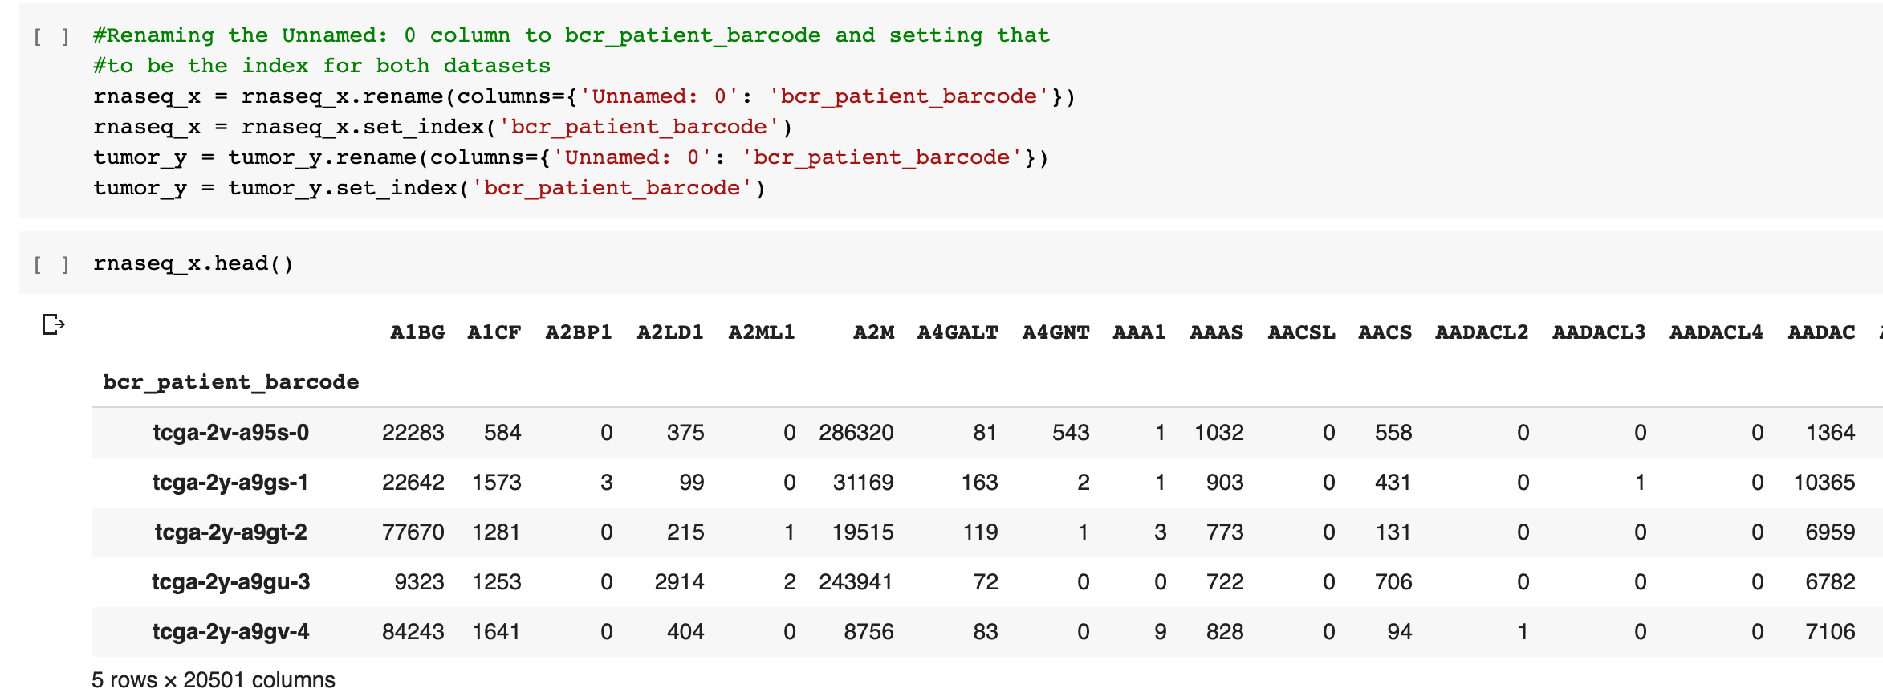Click the rnaseq_x.head() code text

pyautogui.click(x=193, y=263)
